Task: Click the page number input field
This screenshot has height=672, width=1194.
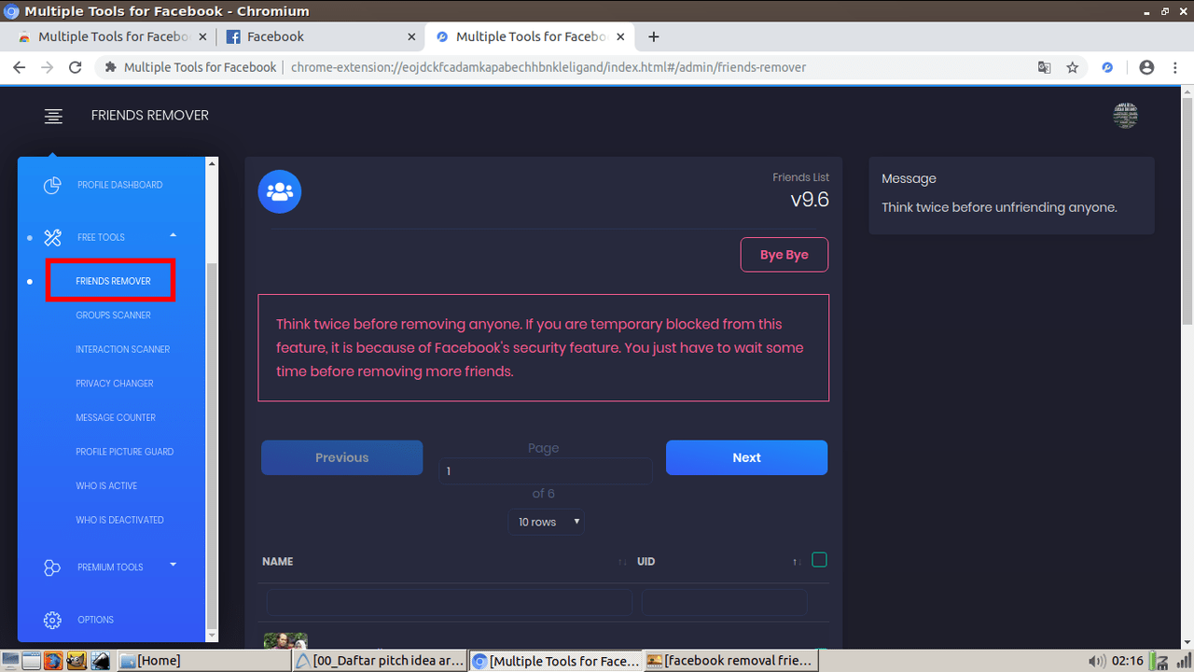Action: 546,471
